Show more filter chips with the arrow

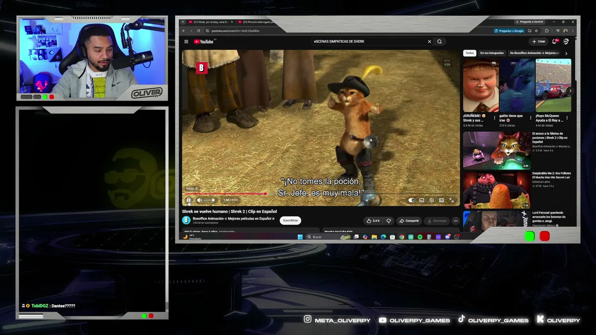[x=566, y=53]
